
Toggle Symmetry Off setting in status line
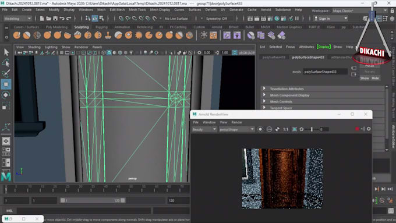pyautogui.click(x=217, y=19)
